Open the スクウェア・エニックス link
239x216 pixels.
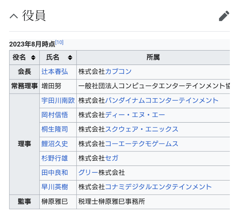pos(142,129)
